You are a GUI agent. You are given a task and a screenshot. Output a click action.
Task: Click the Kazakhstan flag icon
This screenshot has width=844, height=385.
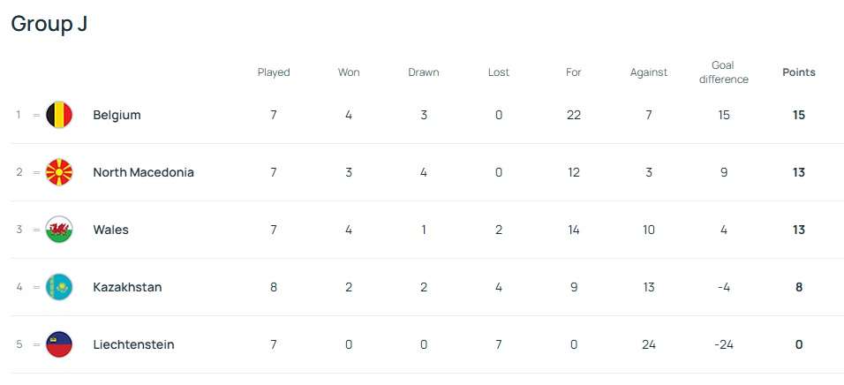pyautogui.click(x=59, y=287)
